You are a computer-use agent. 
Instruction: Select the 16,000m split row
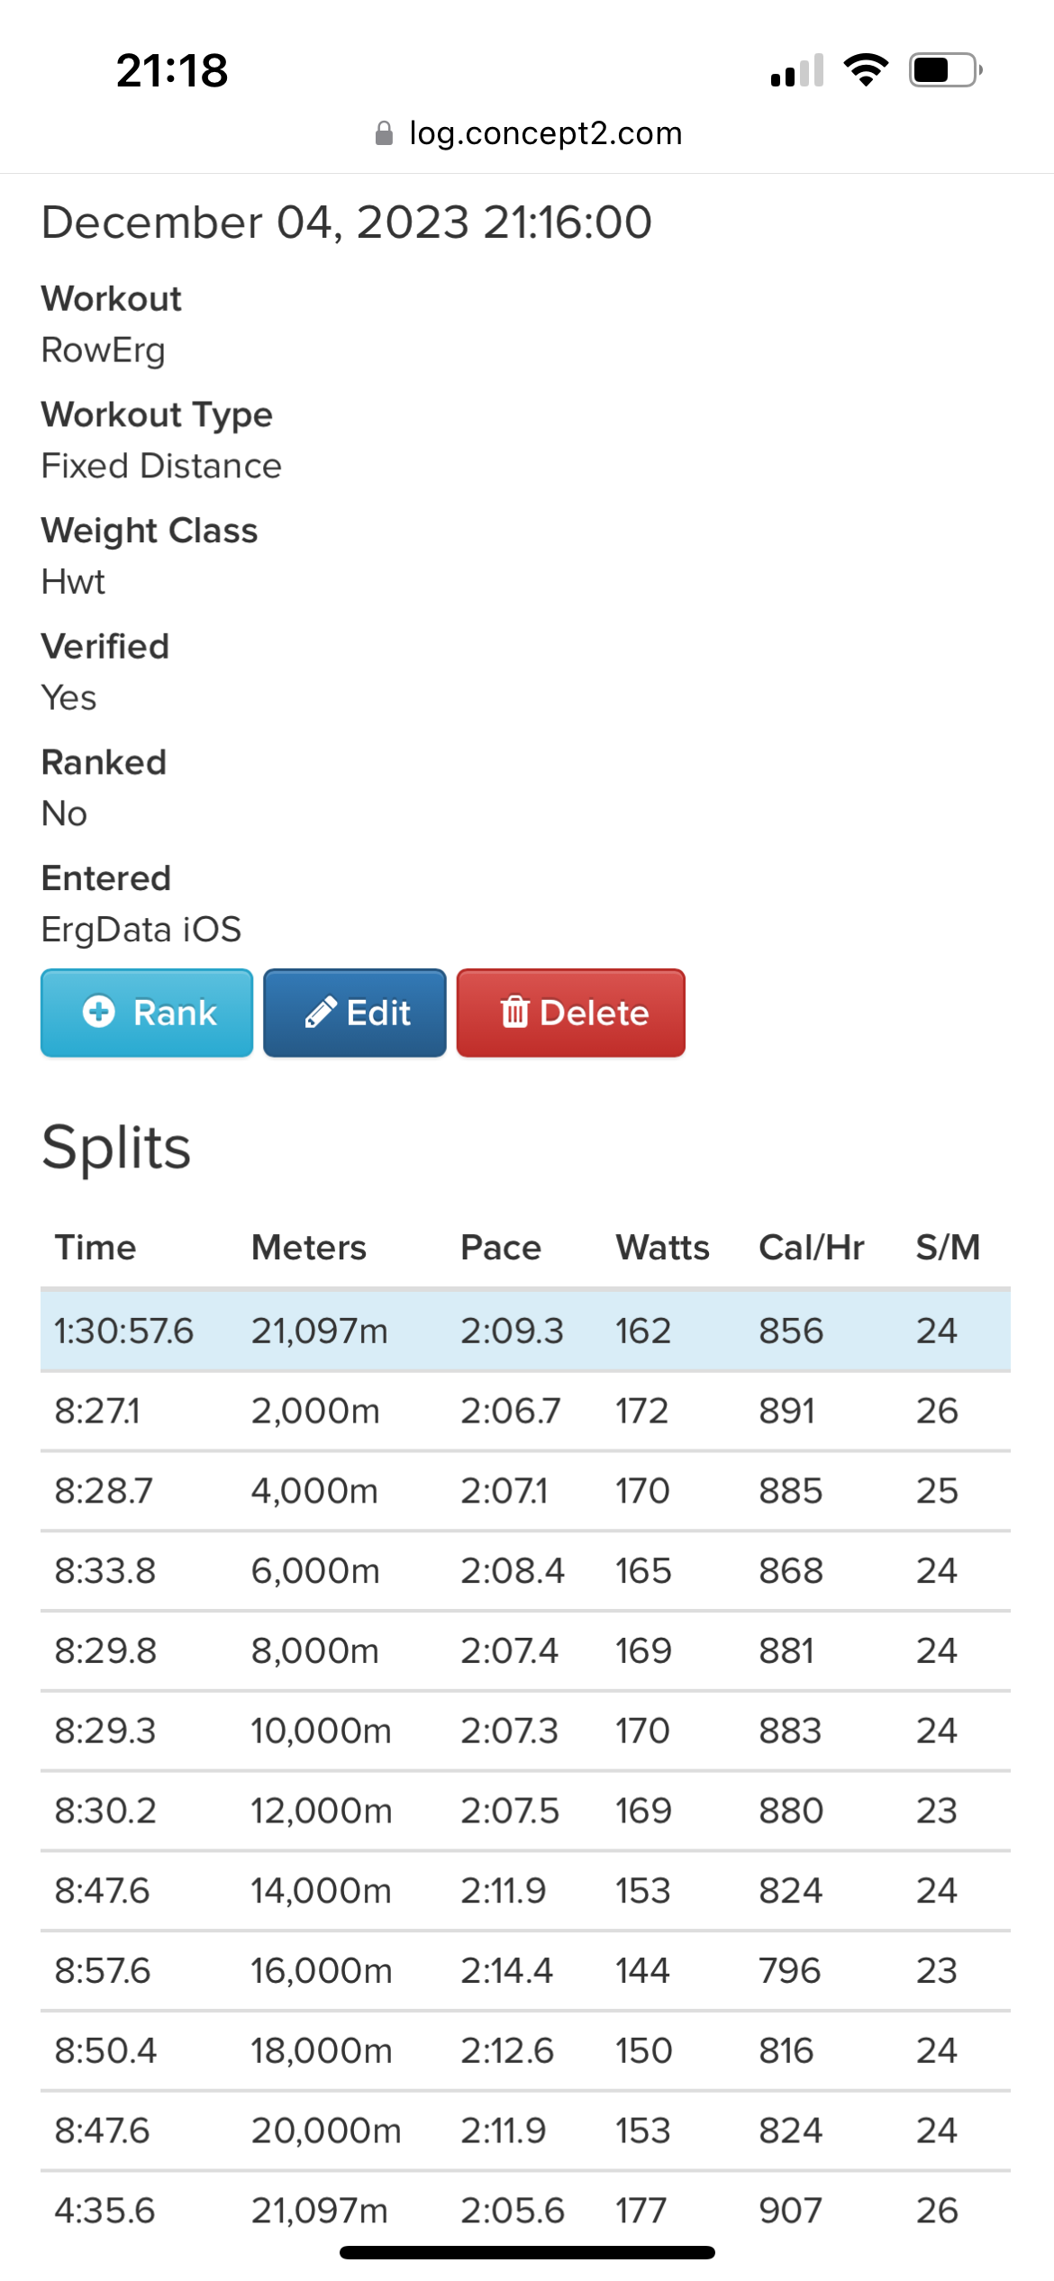click(525, 1970)
